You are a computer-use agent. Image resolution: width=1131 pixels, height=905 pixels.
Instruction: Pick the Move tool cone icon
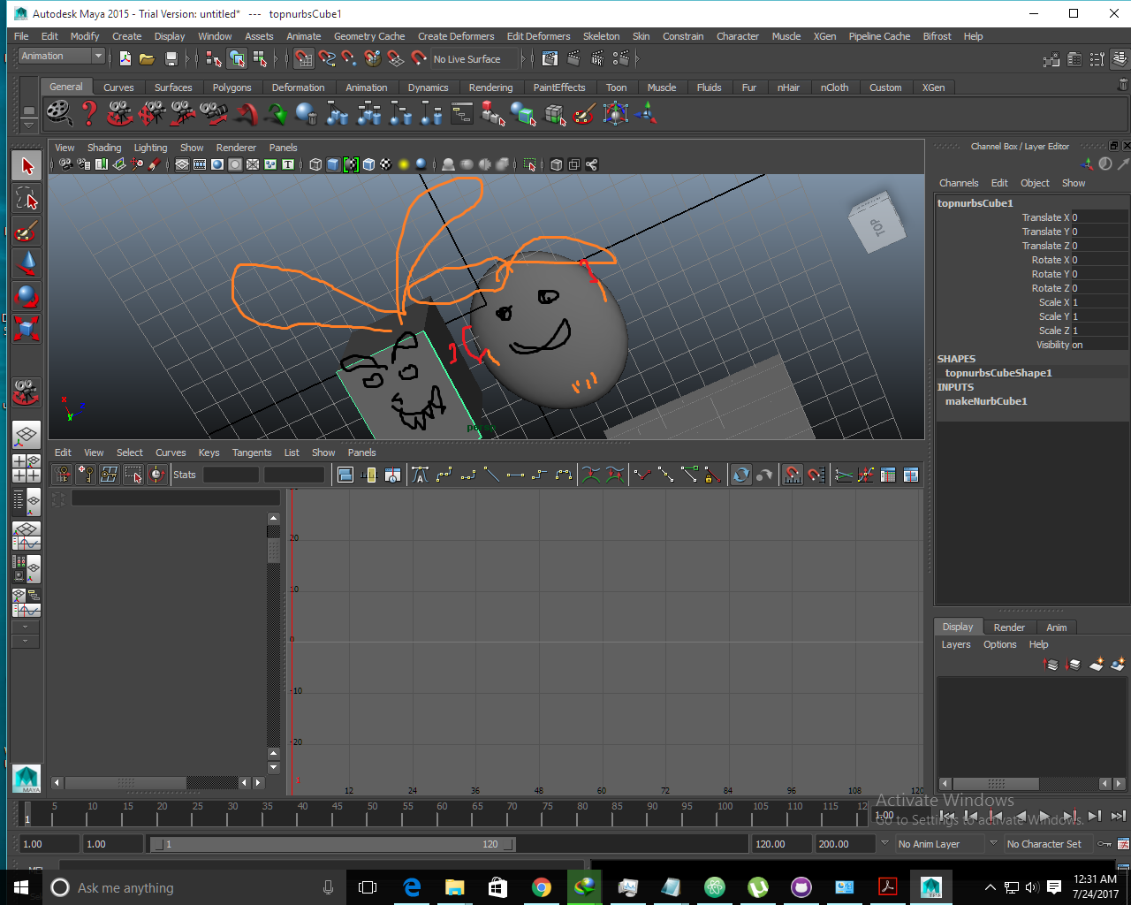[27, 263]
